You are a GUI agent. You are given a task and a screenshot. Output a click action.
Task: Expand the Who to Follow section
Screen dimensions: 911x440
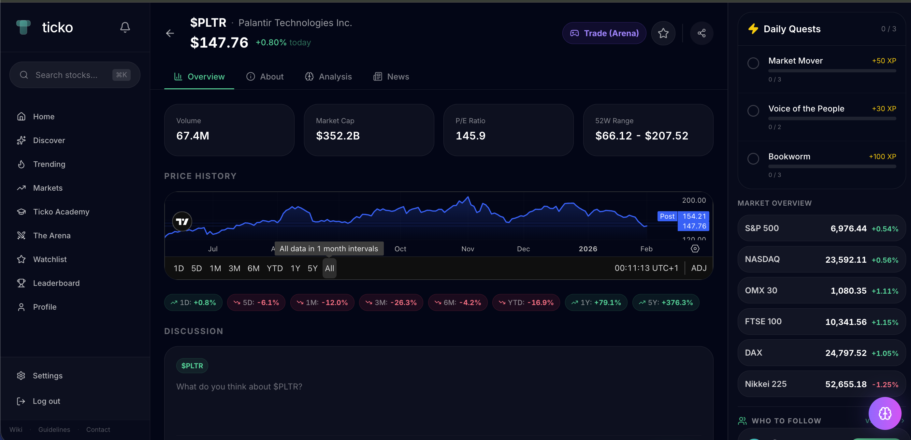[x=903, y=420]
